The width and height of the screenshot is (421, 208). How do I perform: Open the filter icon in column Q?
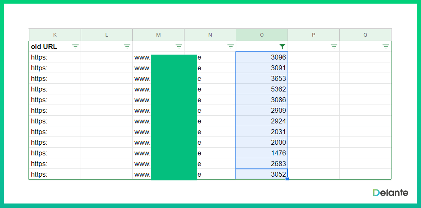point(386,47)
